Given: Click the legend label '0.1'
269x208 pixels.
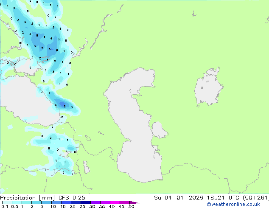Looking at the screenshot, I should (5, 206).
